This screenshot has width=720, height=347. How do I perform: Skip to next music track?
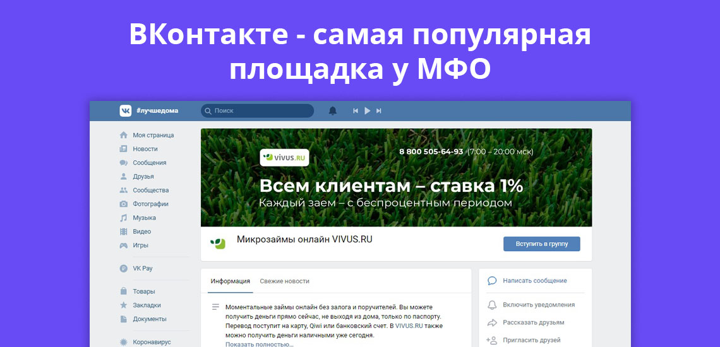[379, 110]
